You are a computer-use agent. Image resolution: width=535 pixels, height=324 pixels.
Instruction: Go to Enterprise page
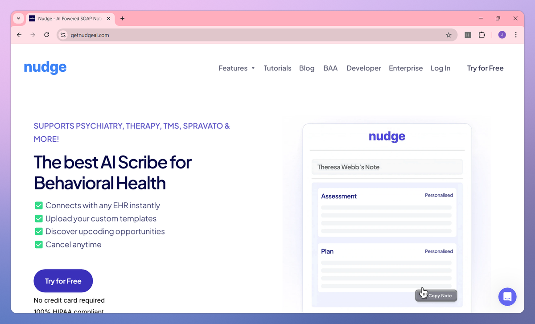406,68
